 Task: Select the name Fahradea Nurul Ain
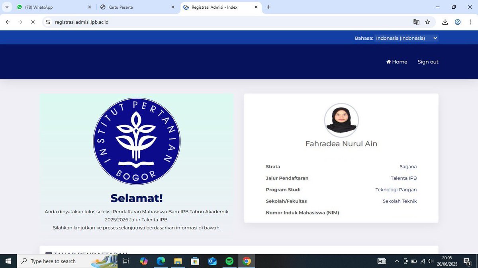coord(341,144)
